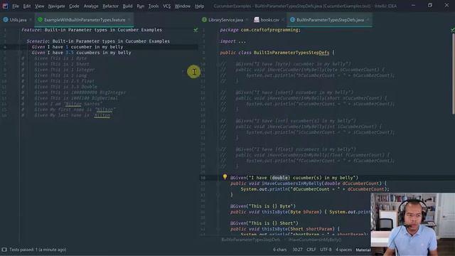Click the iHaveCucumbersInMyBelly() breadcrumb
The image size is (455, 256).
pyautogui.click(x=314, y=240)
